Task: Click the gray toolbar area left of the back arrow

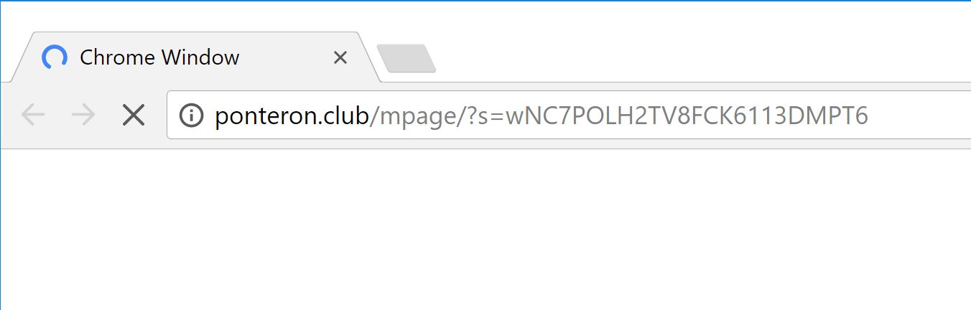Action: [9, 115]
